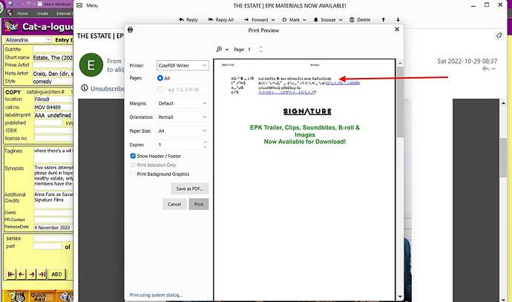The height and width of the screenshot is (302, 512).
Task: Click Mark in mail toolbar
Action: coord(291,20)
